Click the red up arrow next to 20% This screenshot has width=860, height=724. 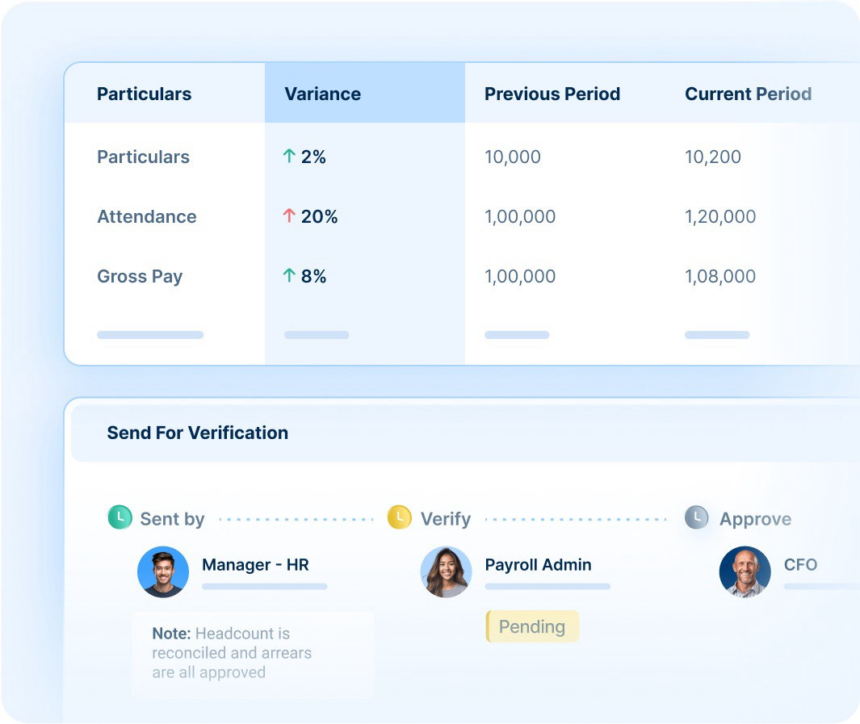[x=289, y=216]
